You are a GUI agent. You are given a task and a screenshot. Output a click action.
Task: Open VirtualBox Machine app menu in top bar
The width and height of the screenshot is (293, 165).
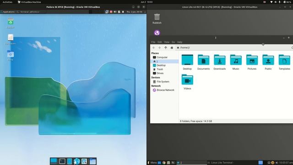[29, 2]
